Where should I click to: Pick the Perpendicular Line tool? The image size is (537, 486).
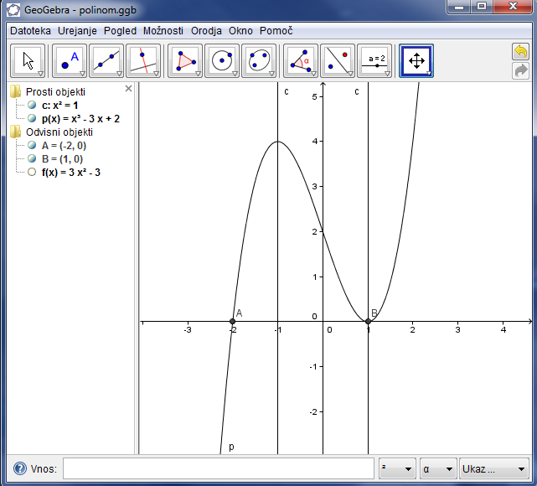[144, 61]
